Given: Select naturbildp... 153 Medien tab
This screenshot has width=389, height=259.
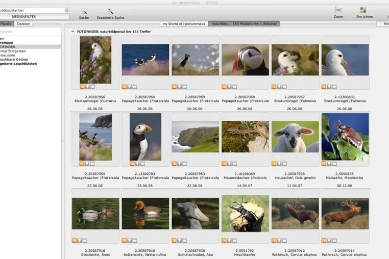Looking at the screenshot, I should [x=244, y=24].
